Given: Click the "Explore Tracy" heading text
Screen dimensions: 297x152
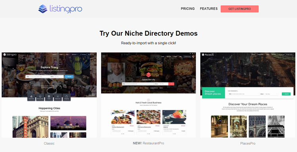Looking at the screenshot, I should click(x=49, y=67).
